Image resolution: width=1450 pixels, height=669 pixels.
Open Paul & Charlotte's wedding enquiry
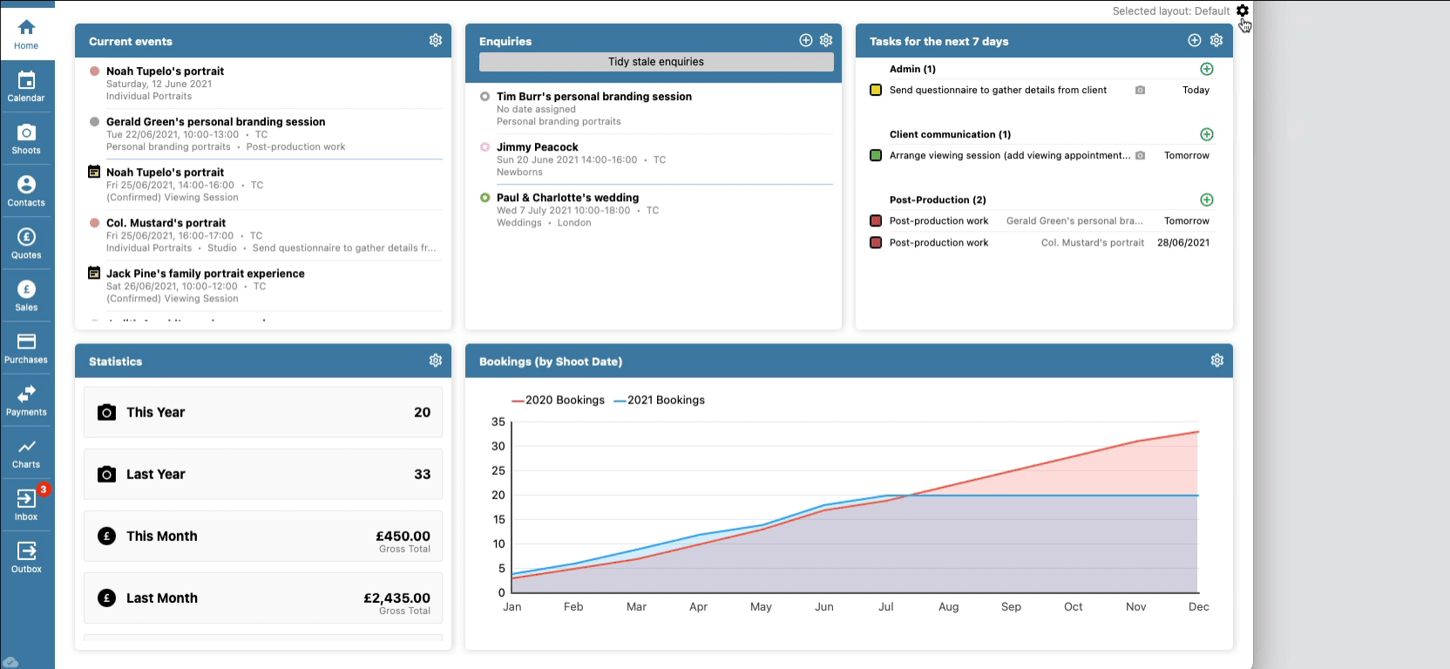[567, 198]
